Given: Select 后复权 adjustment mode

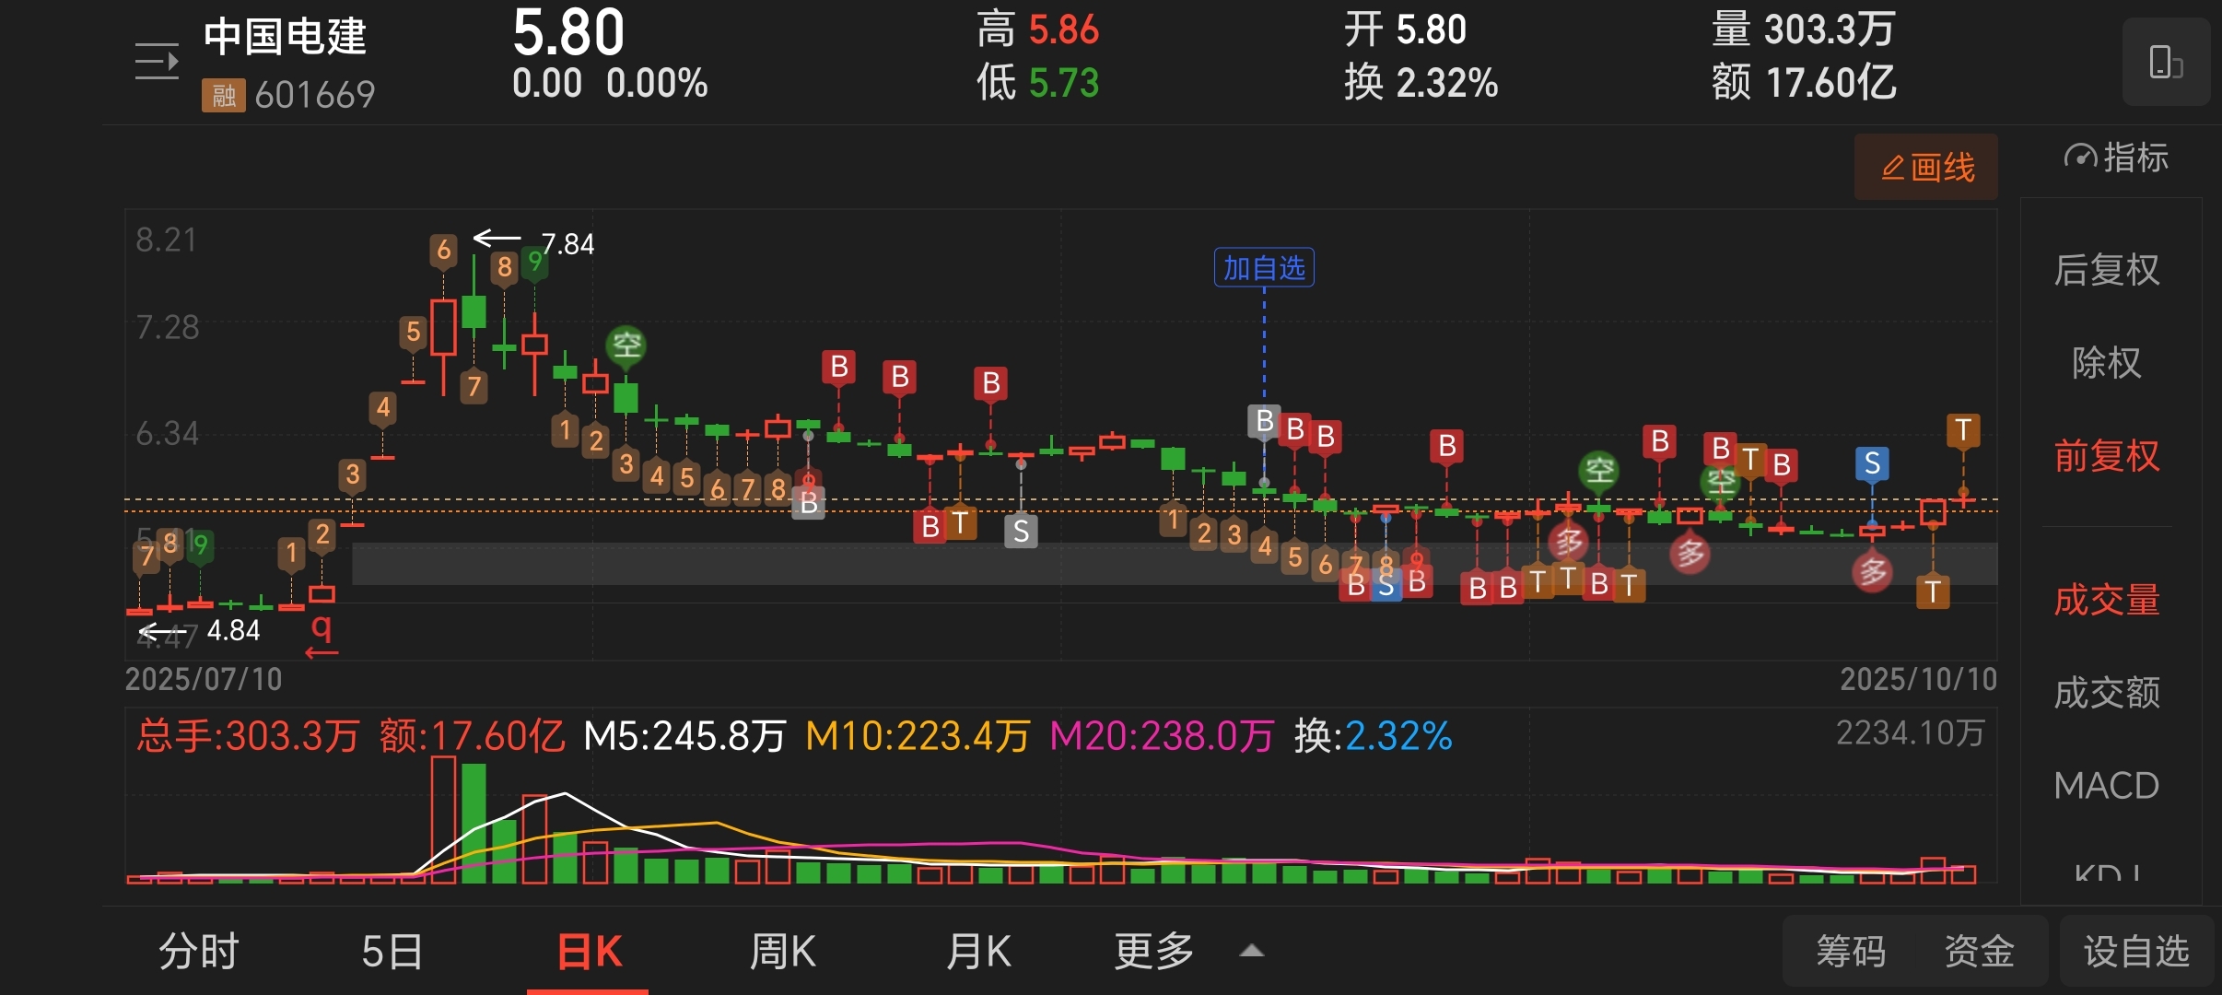Looking at the screenshot, I should click(x=2106, y=270).
